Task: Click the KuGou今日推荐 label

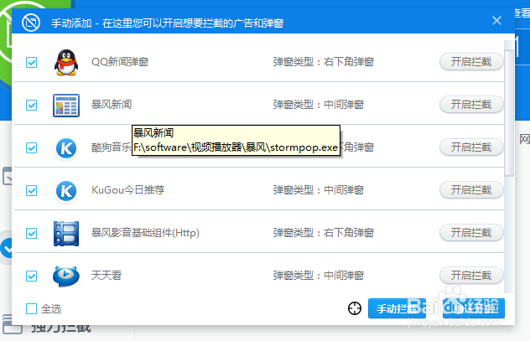Action: (127, 189)
